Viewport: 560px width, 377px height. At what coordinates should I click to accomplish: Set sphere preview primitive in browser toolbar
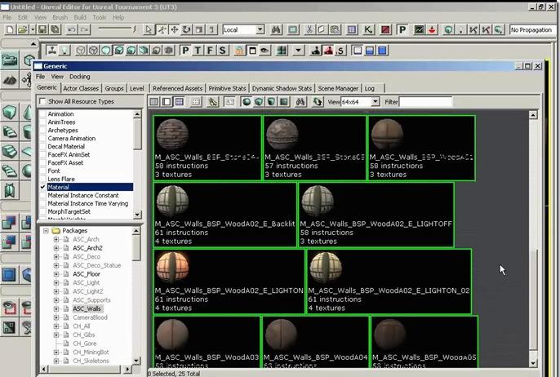(x=247, y=102)
